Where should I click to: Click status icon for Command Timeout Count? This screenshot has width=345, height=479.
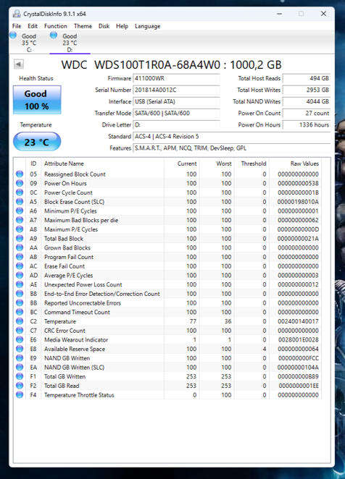pos(20,312)
